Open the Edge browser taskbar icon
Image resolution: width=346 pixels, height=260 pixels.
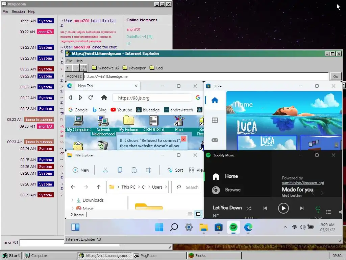pos(248,227)
